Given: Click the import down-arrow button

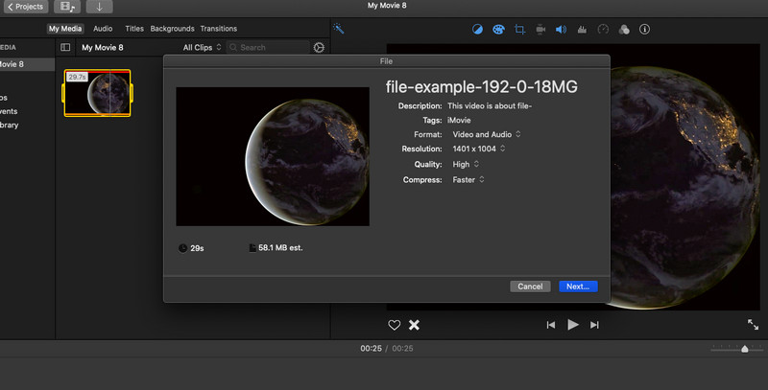Looking at the screenshot, I should pyautogui.click(x=100, y=7).
